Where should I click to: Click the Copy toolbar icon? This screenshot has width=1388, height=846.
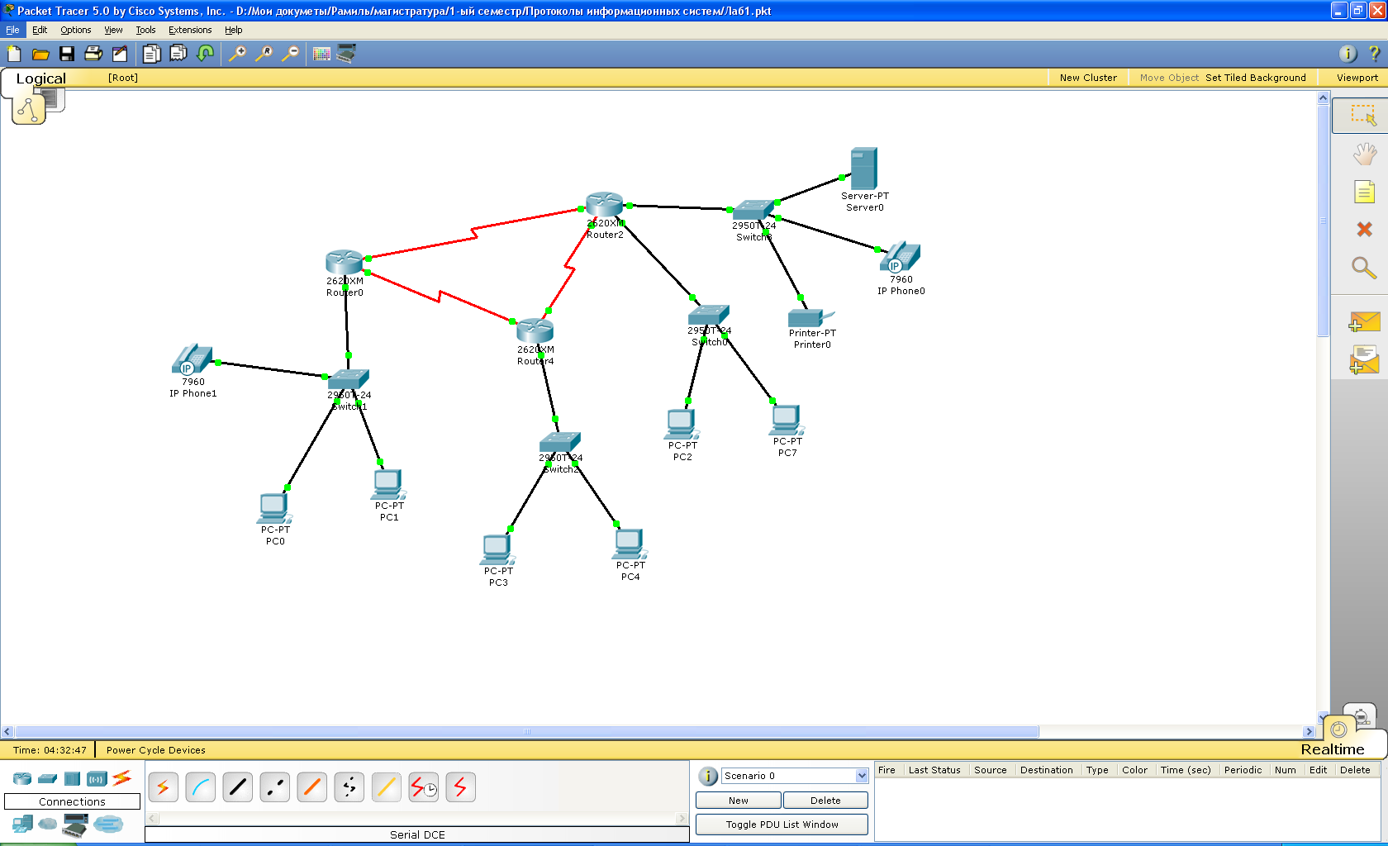tap(151, 54)
